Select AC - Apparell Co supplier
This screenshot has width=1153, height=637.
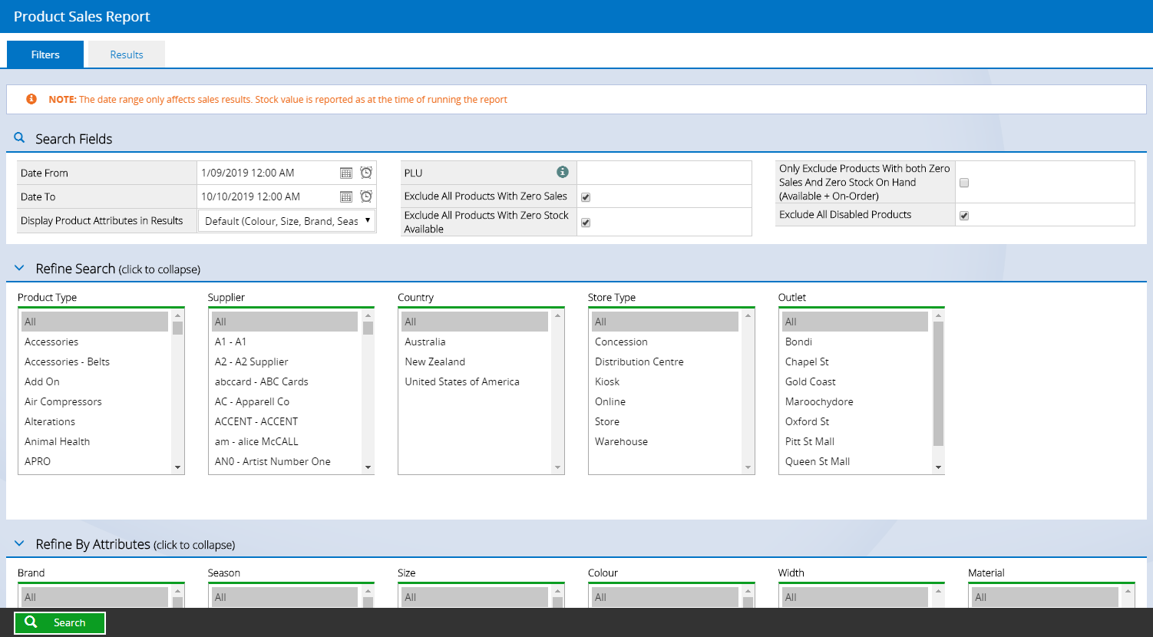coord(285,401)
